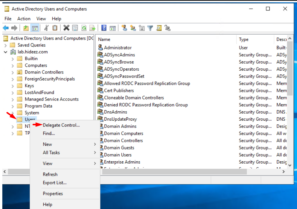Image resolution: width=297 pixels, height=209 pixels.
Task: Click the Refresh toolbar icon
Action: pyautogui.click(x=84, y=28)
